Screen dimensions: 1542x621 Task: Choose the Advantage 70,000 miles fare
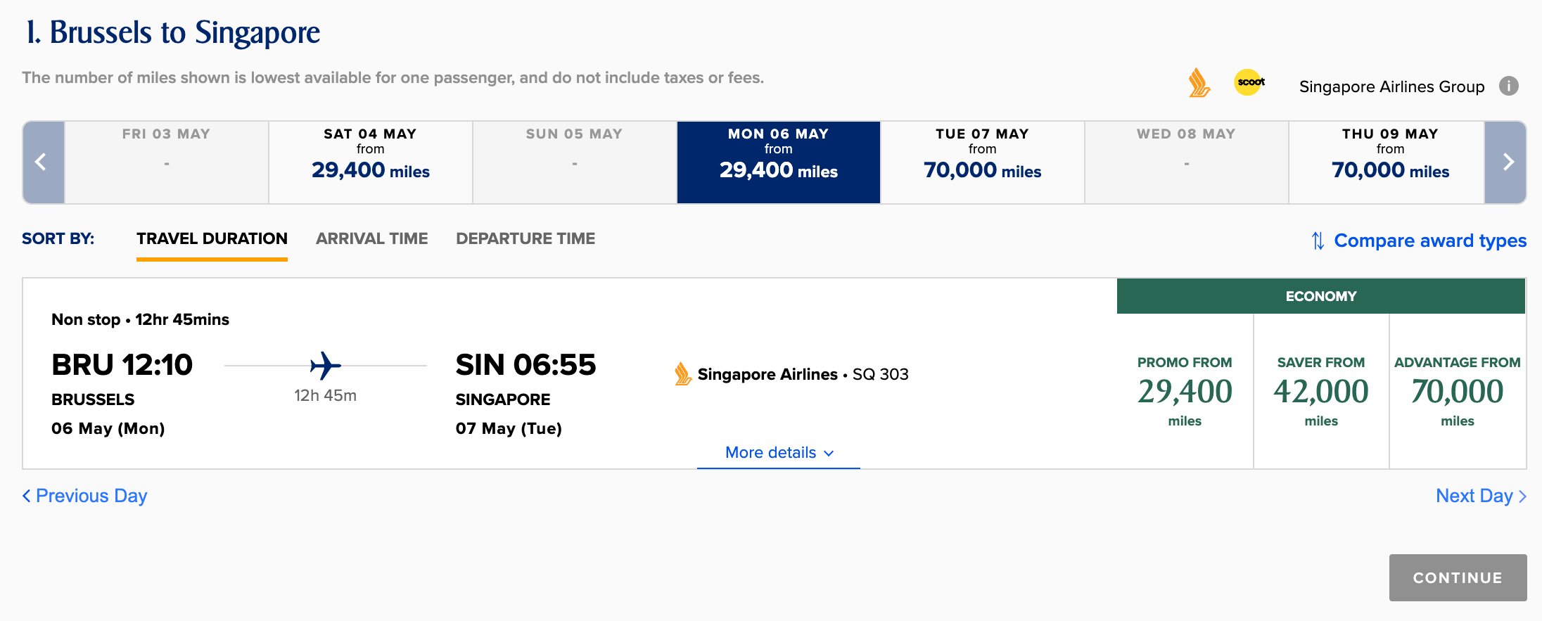click(x=1457, y=392)
